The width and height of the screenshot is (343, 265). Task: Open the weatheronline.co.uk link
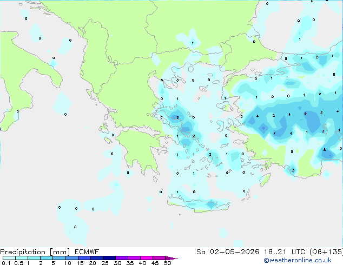click(x=298, y=260)
